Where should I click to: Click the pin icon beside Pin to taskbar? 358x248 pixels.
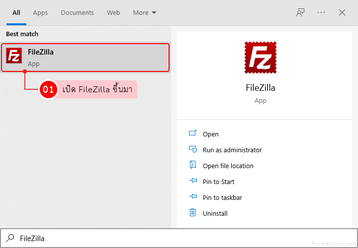(193, 197)
